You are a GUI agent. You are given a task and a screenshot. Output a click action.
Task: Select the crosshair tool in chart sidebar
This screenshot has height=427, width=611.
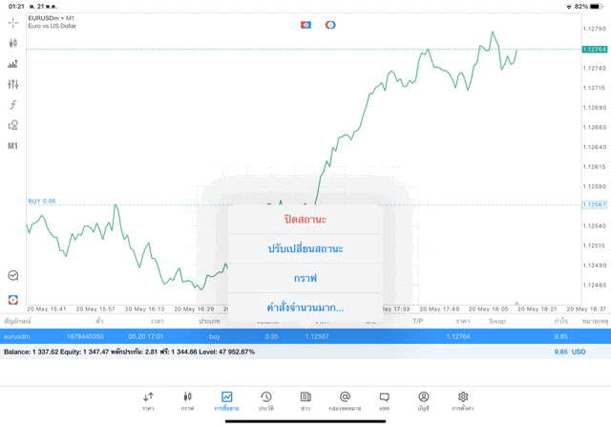(13, 22)
